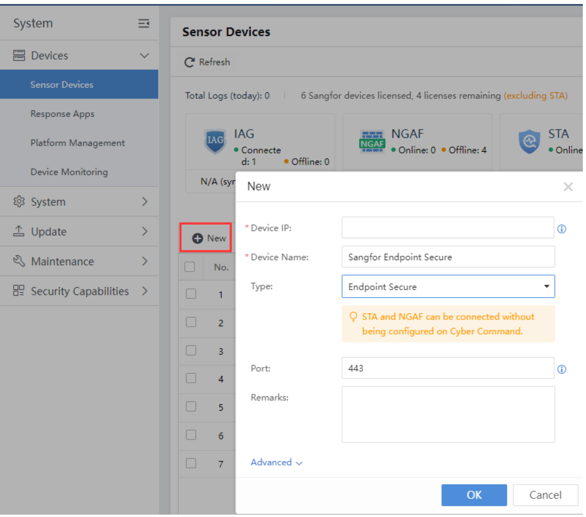Open the Security Capabilities icon

18,291
